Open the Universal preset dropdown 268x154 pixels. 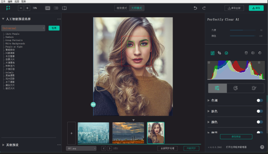tap(23, 28)
